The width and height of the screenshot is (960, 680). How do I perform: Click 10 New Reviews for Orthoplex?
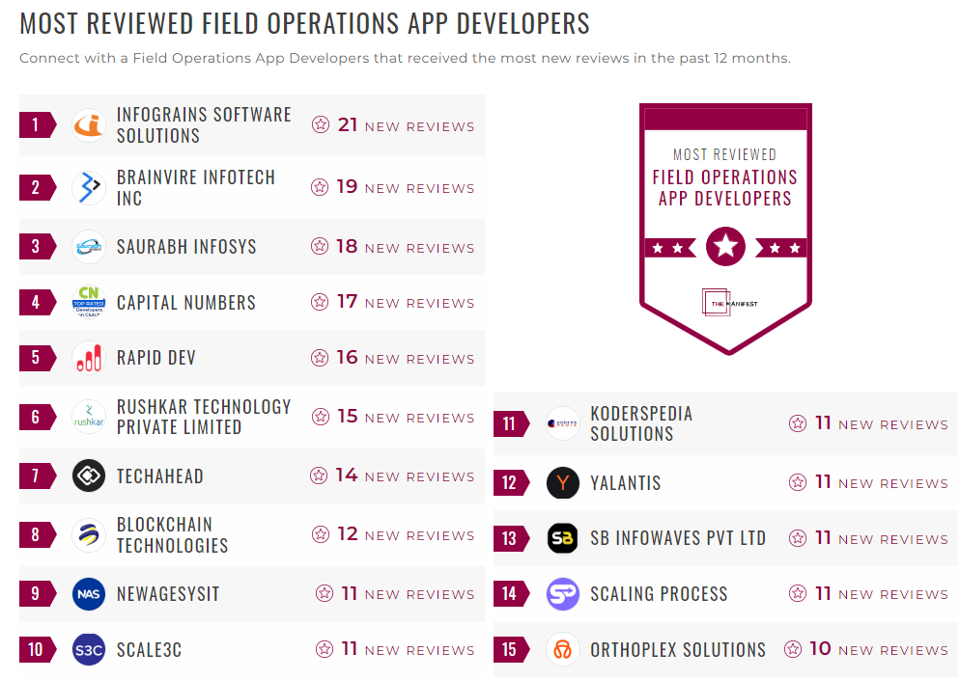[866, 649]
